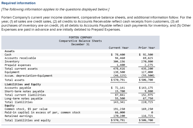Viewport: 193px width, 128px height.
Task: Select the Total current assets label
Action: 21,69
